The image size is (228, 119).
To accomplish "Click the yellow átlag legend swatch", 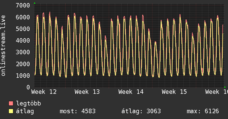I will [11, 112].
